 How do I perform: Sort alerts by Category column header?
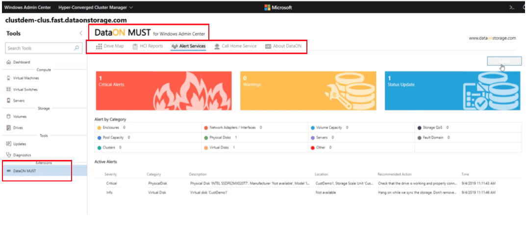click(154, 174)
